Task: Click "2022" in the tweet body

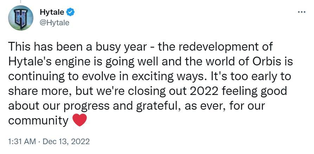Action: point(208,91)
